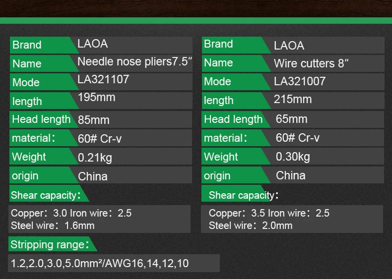Select model number LA321007

pyautogui.click(x=300, y=81)
